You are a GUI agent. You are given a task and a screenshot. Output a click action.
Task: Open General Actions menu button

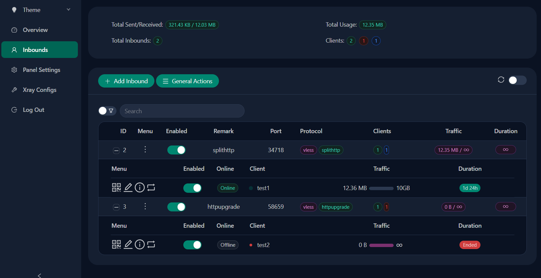(x=187, y=81)
